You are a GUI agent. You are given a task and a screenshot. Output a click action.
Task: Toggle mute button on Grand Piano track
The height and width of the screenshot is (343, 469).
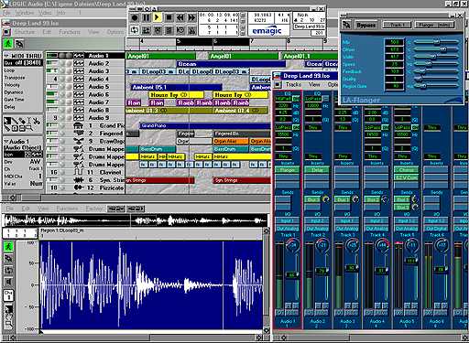coord(62,125)
